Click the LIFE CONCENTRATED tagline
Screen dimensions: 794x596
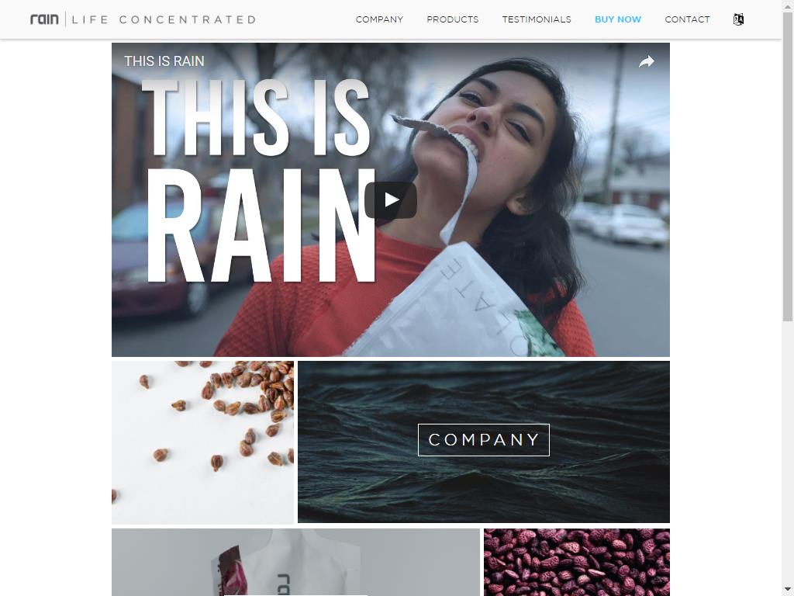pyautogui.click(x=164, y=19)
